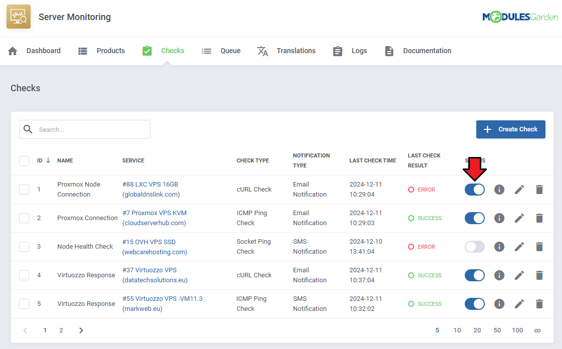Show unlimited entries with infinity option
This screenshot has height=349, width=562.
coord(537,330)
